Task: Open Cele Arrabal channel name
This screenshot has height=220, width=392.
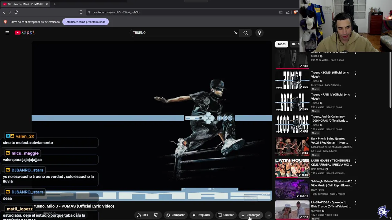Action: click(x=318, y=169)
